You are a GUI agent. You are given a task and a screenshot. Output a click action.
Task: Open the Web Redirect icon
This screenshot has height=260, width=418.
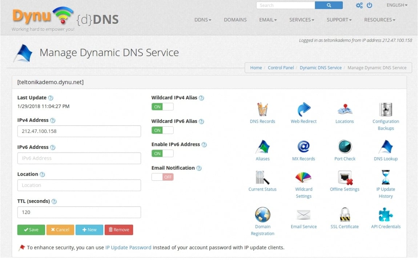[304, 109]
